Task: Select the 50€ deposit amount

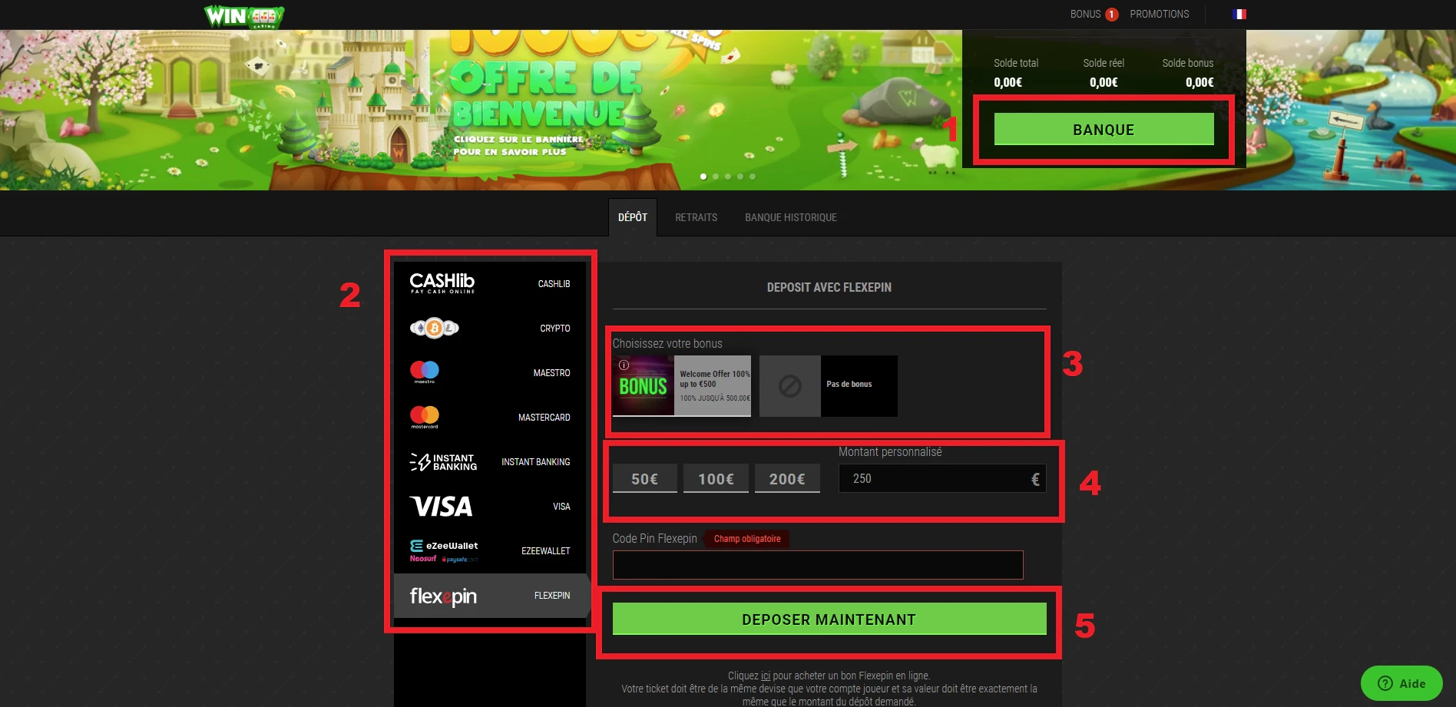Action: tap(644, 478)
